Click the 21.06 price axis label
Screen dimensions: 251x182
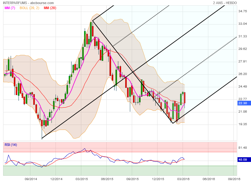click(x=243, y=112)
